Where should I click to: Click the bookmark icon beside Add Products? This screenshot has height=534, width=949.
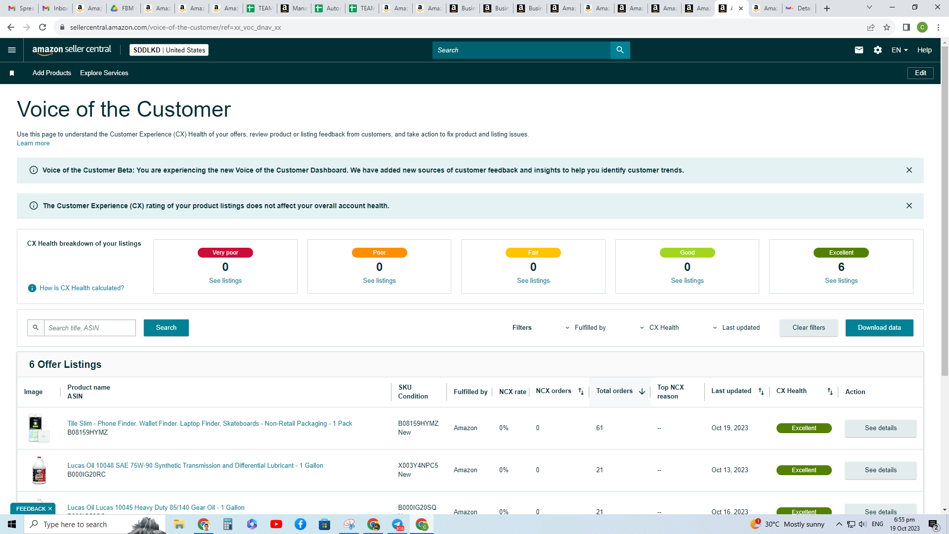coord(12,73)
